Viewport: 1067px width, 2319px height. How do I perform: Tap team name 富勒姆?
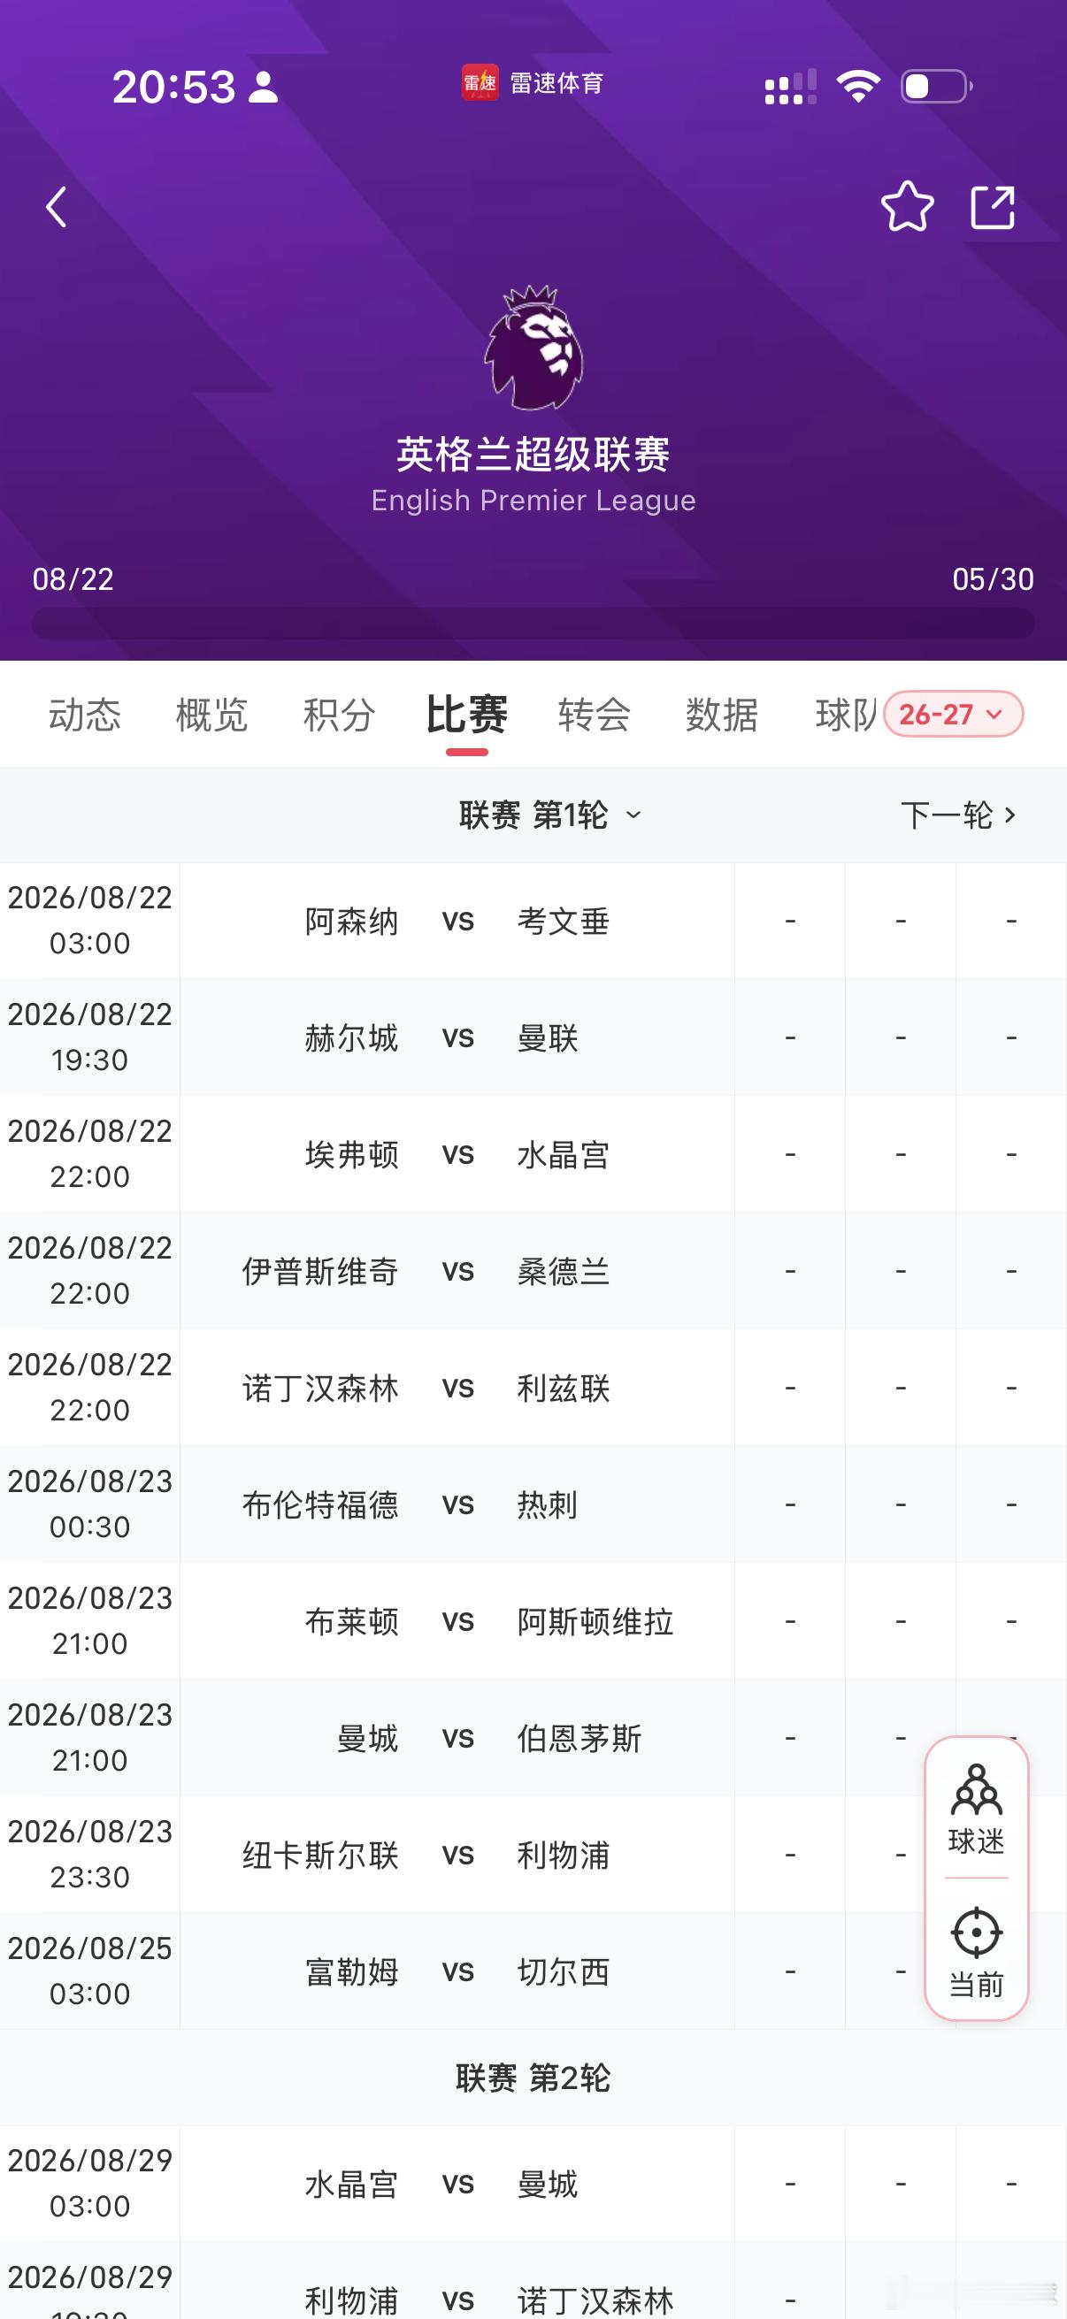coord(351,1971)
